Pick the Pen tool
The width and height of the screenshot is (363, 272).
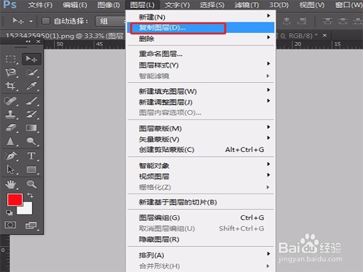[11, 156]
